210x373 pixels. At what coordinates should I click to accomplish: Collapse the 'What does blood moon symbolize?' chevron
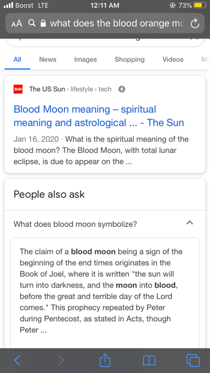click(190, 223)
